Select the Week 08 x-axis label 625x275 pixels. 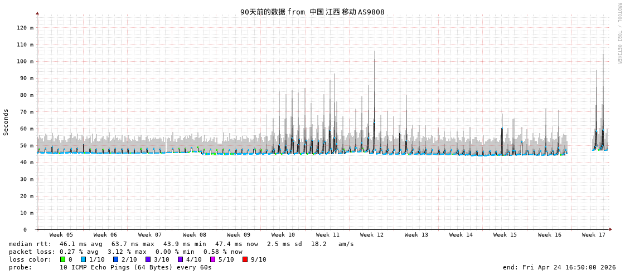[194, 235]
